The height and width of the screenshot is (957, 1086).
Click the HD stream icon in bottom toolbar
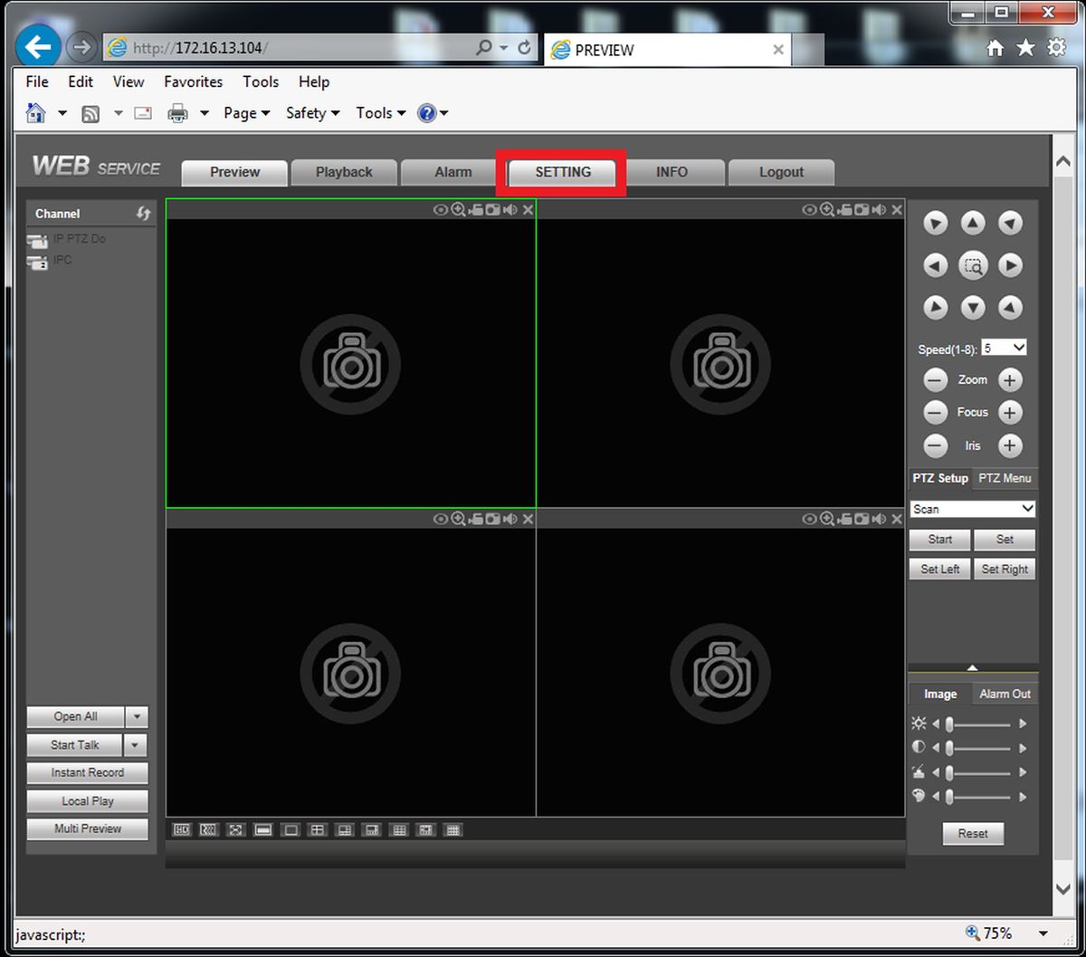coord(182,829)
